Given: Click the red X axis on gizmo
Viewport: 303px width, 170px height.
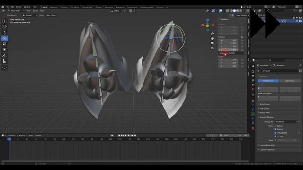Looking at the screenshot, I should pos(203,25).
